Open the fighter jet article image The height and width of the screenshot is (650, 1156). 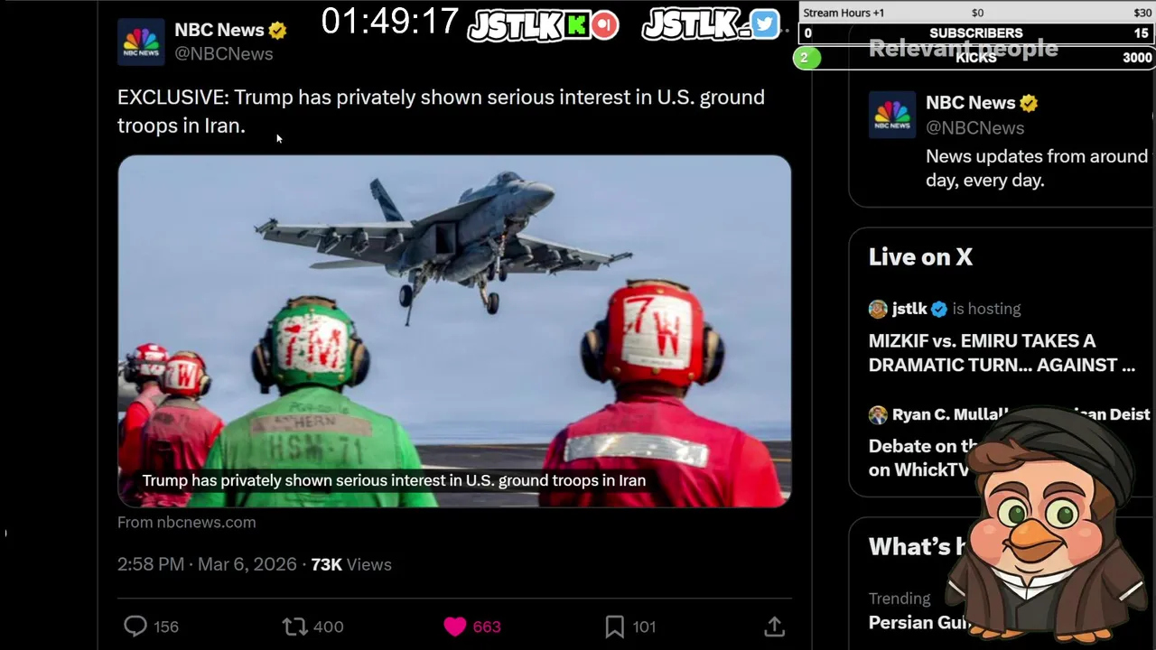454,330
